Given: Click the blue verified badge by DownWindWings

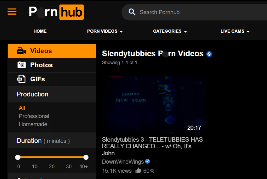Looking at the screenshot, I should [147, 161].
